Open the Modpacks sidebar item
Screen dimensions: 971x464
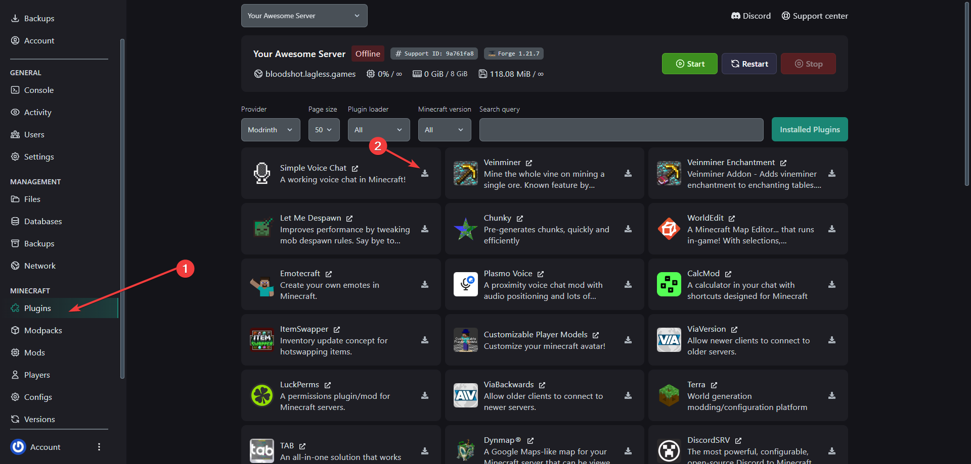click(x=43, y=331)
